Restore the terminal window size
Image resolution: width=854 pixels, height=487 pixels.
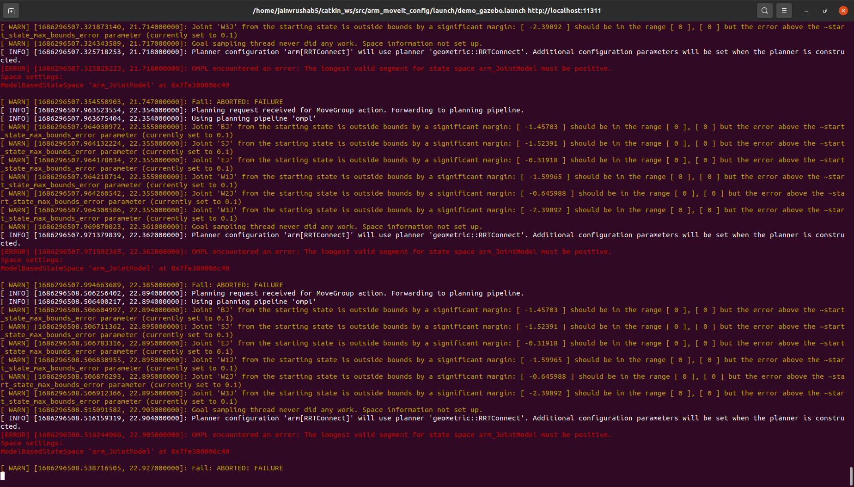824,11
